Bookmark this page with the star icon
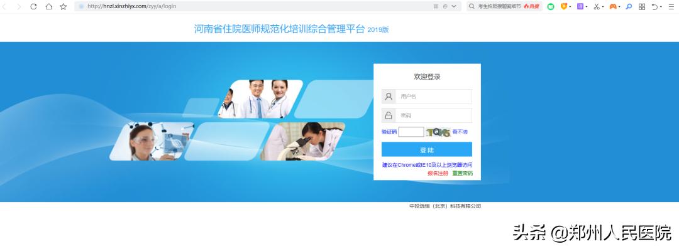Viewport: 679px width, 249px height. 63,6
